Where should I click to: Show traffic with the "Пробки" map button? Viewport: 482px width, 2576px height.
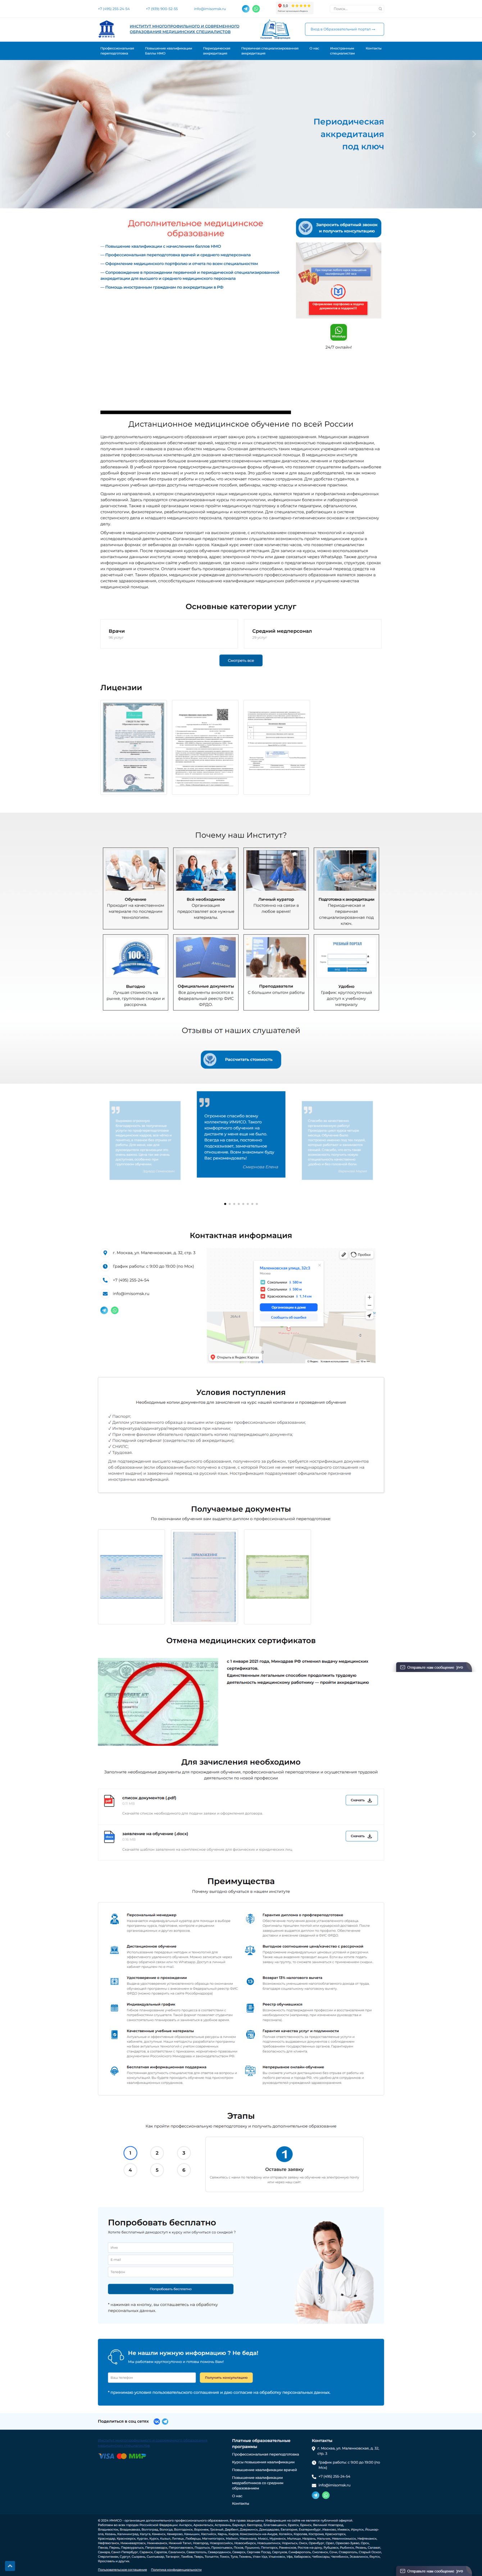(361, 1254)
